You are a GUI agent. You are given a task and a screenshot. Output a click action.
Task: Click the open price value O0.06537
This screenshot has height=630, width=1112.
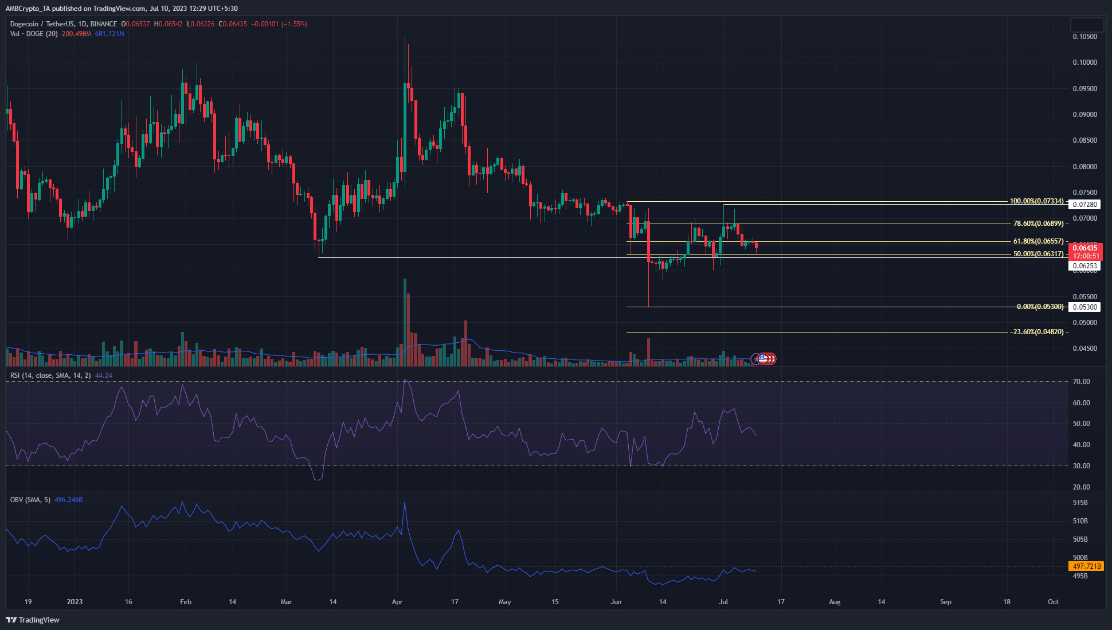tap(136, 24)
